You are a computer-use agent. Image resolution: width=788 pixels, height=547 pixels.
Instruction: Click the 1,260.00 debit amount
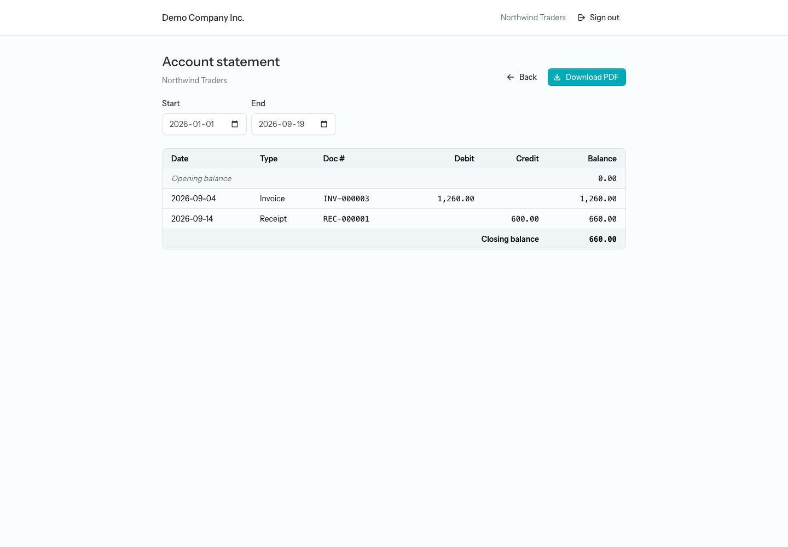click(x=456, y=199)
